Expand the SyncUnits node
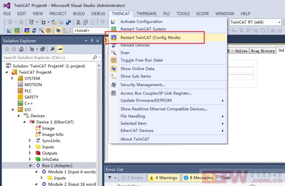This screenshot has height=186, width=285. click(30, 140)
